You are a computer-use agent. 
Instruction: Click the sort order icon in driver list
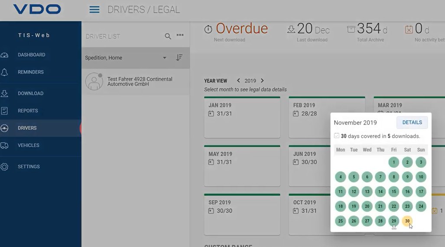coord(179,58)
